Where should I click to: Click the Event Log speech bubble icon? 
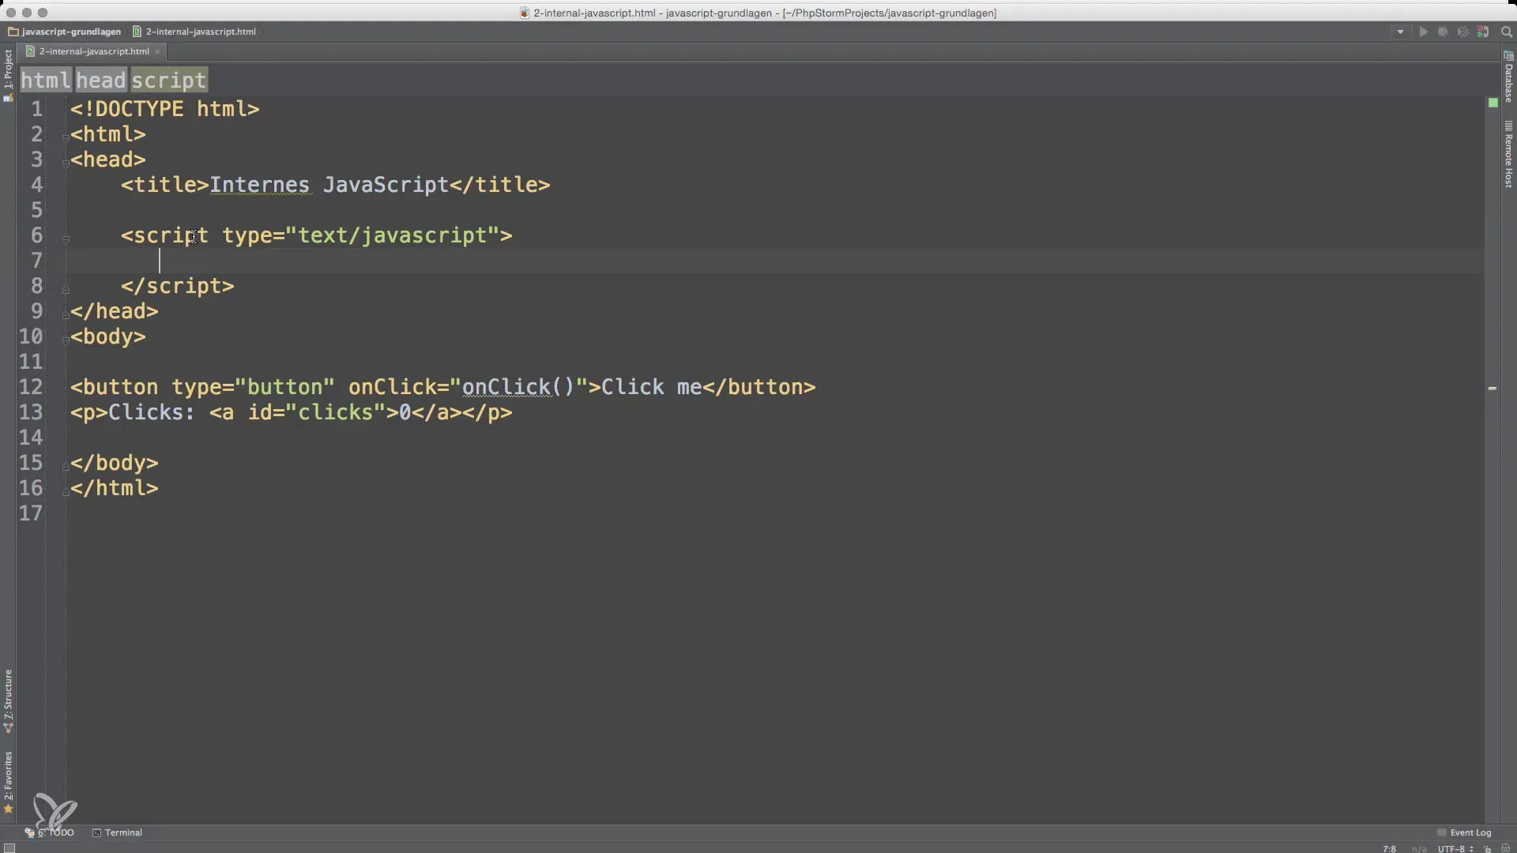(1441, 832)
